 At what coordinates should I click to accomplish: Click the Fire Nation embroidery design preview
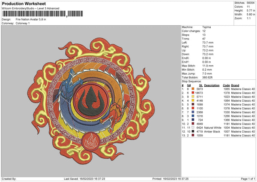tap(91, 101)
